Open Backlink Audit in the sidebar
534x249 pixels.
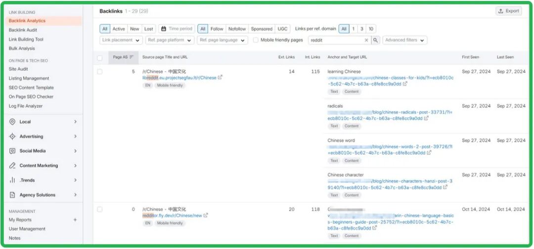(x=23, y=30)
